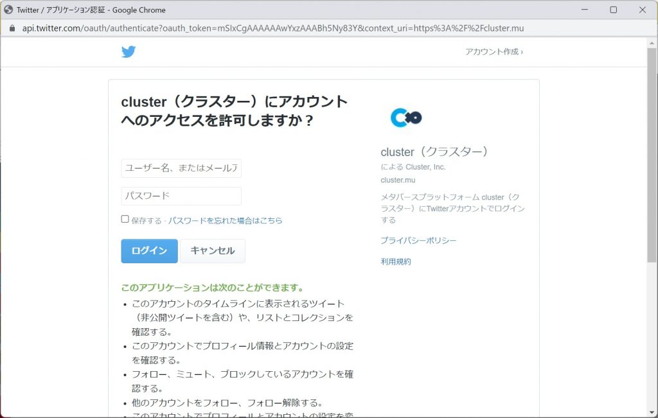This screenshot has width=658, height=418.
Task: Open the アカウント作成 link
Action: point(494,51)
